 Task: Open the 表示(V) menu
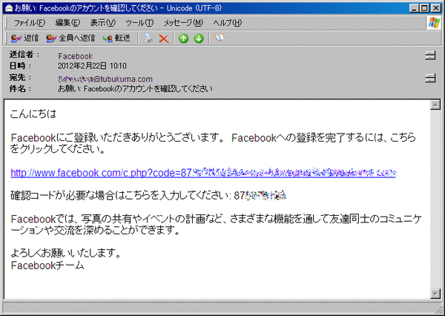click(x=103, y=23)
